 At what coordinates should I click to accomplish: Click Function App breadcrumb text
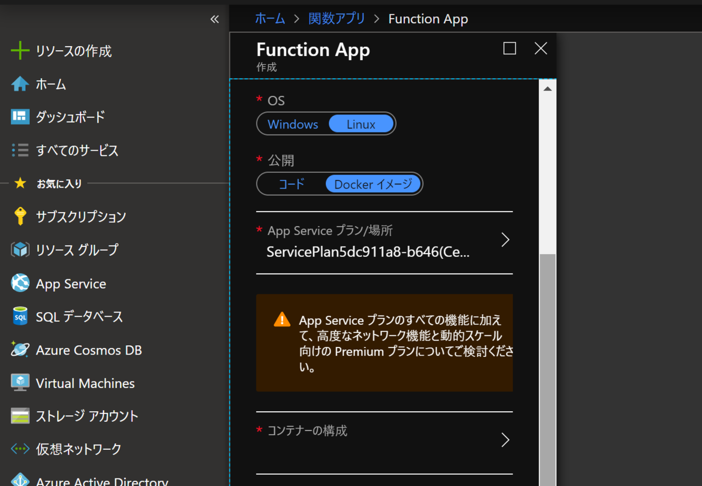click(428, 19)
